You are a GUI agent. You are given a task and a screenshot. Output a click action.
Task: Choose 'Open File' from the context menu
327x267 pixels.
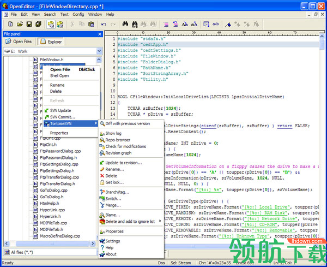pos(71,69)
